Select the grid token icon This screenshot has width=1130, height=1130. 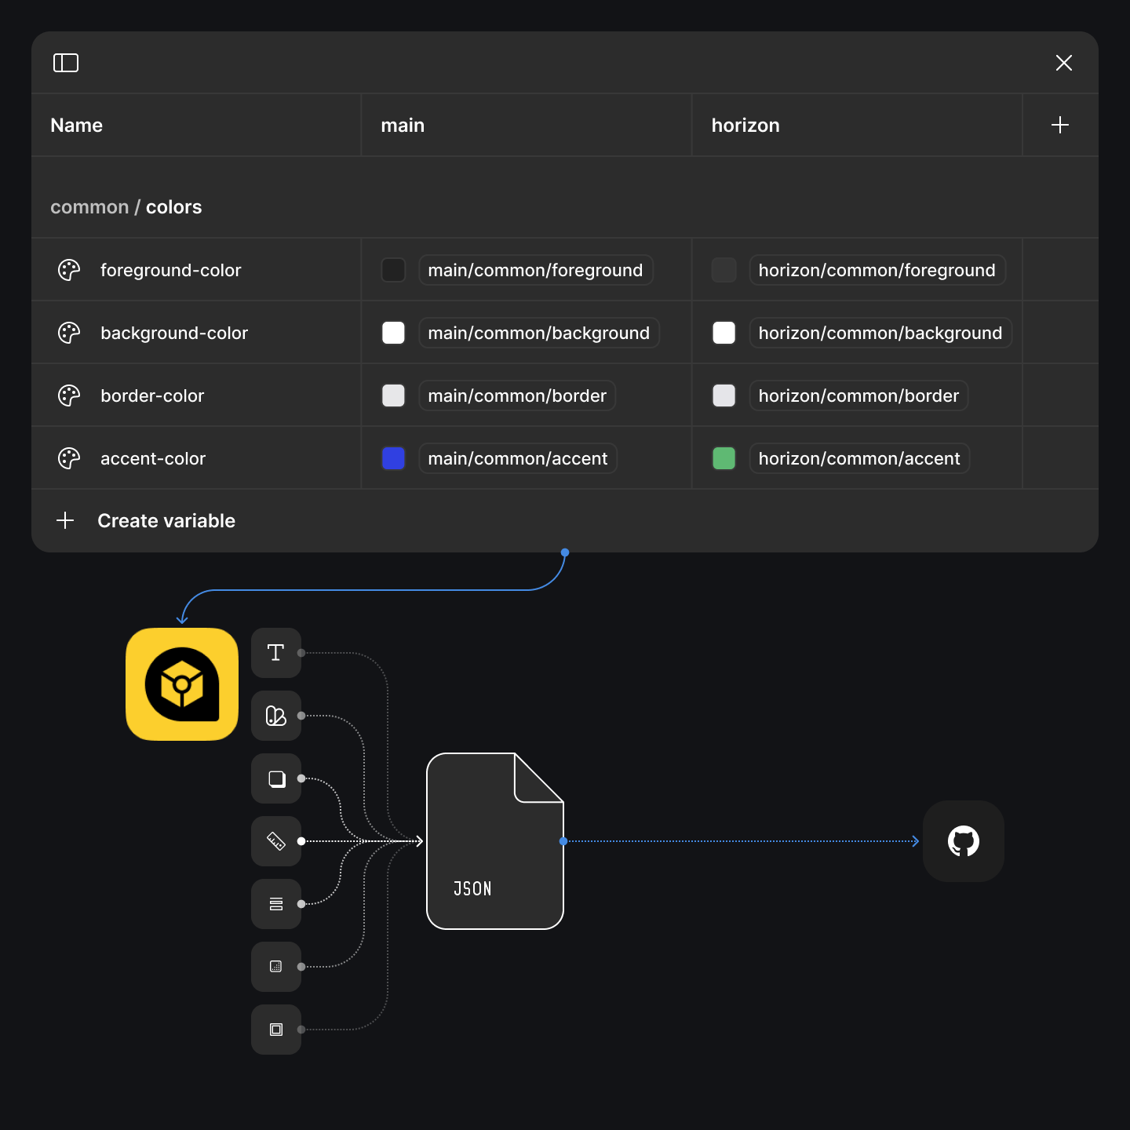275,966
